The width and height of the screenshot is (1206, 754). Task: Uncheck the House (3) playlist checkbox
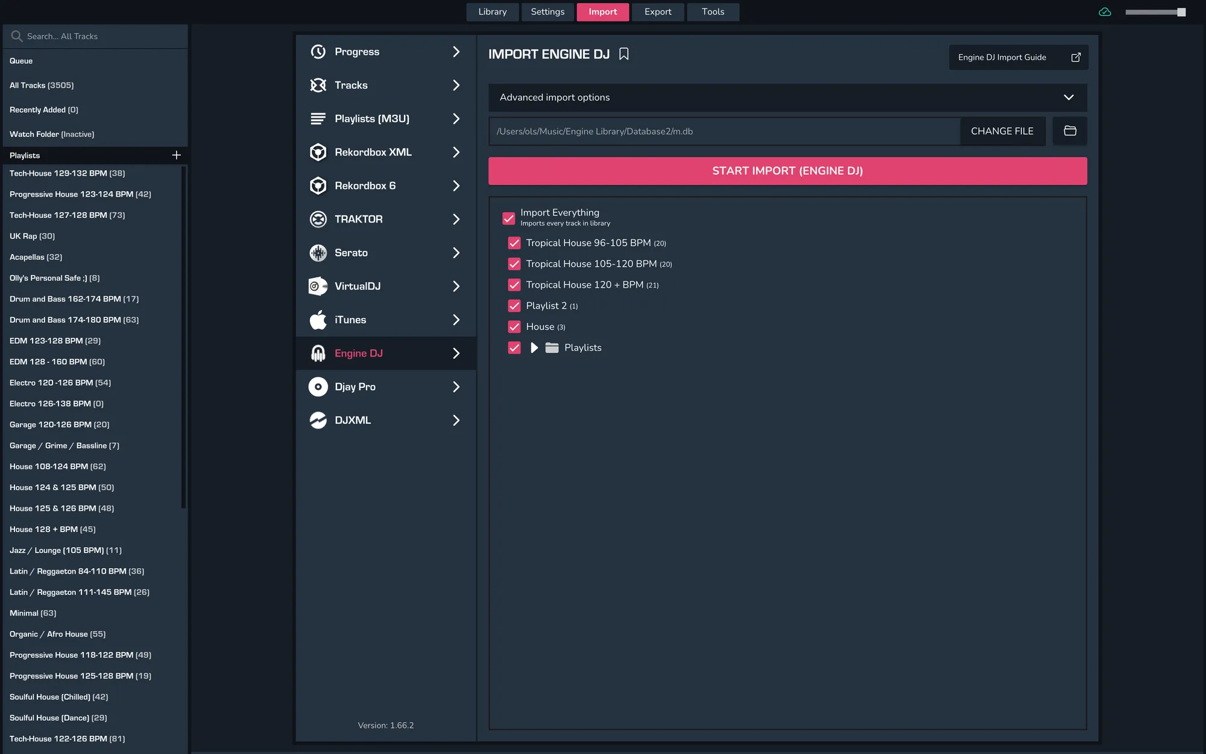click(514, 327)
